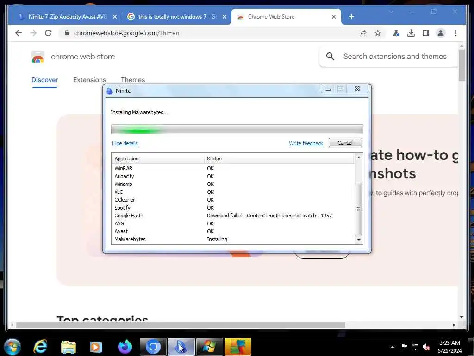Viewport: 474px width, 356px height.
Task: Select the WinRAR row in the list
Action: pyautogui.click(x=233, y=168)
